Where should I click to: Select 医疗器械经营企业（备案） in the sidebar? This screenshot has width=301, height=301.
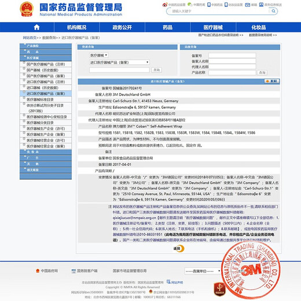(x=46, y=146)
